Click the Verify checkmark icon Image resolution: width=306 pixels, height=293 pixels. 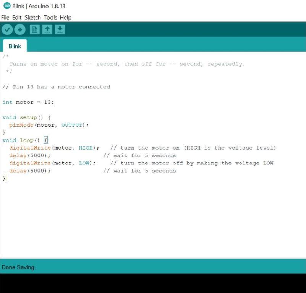7,29
